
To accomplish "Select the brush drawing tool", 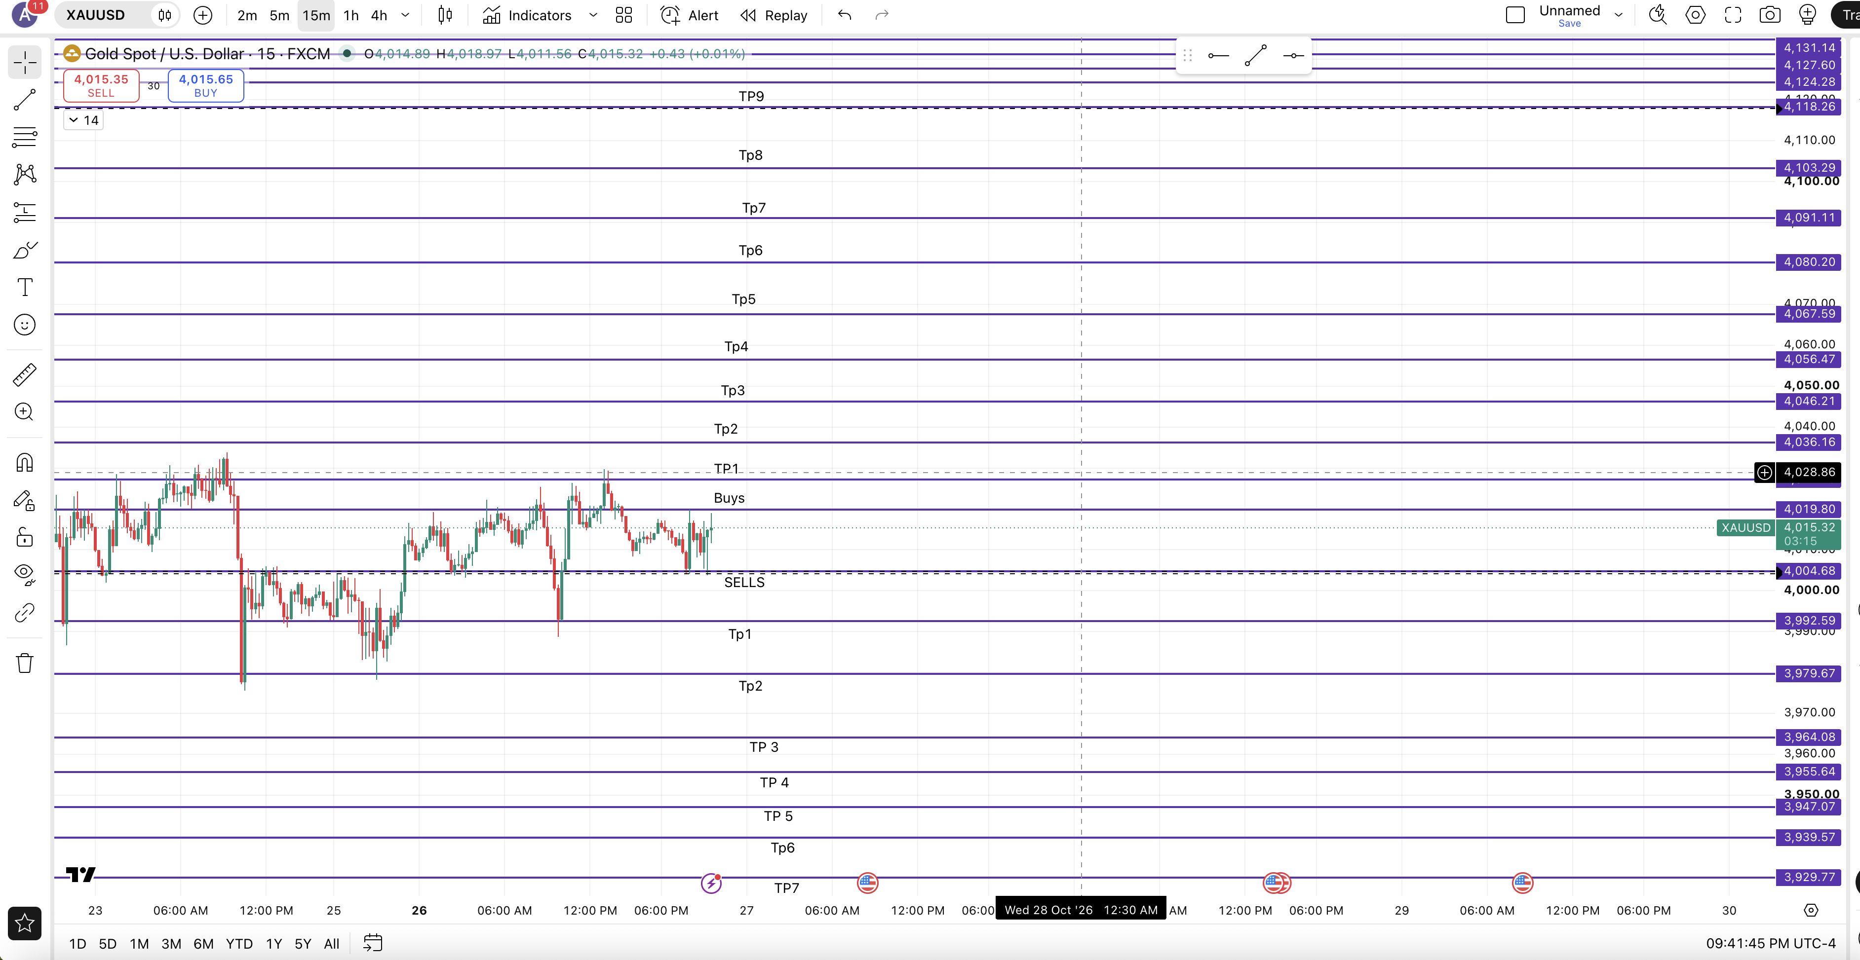I will click(25, 250).
